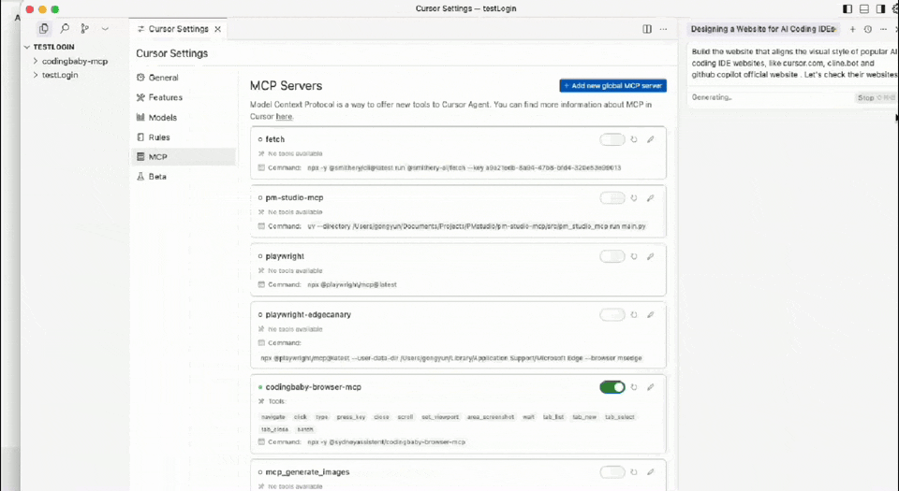Toggle the secondary sidebar layout icon

point(880,8)
